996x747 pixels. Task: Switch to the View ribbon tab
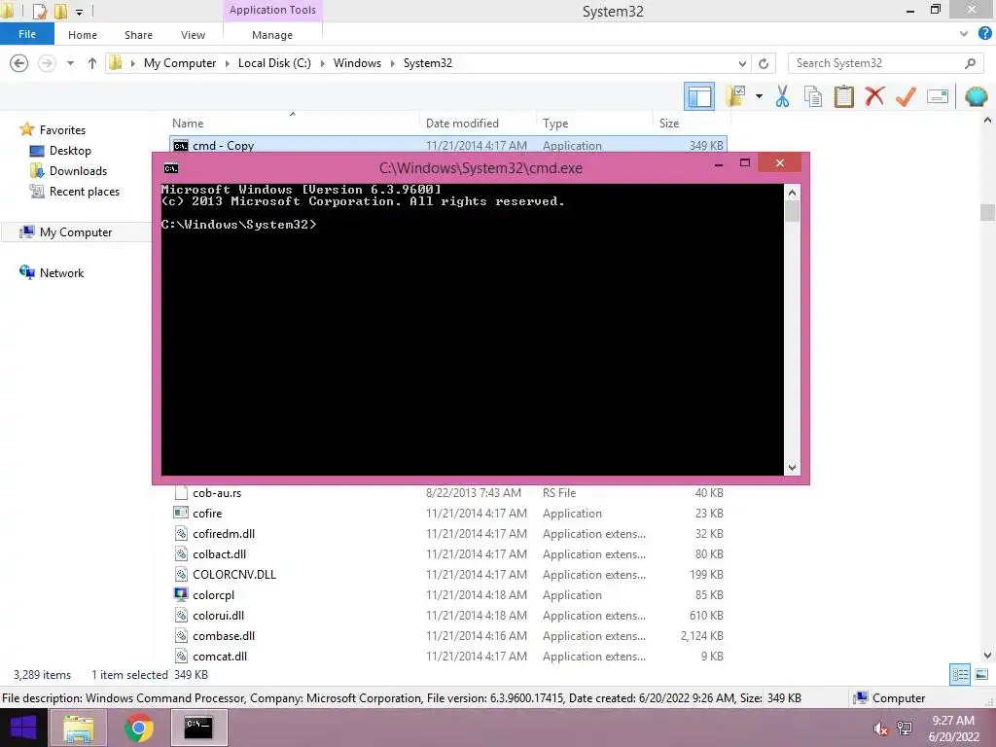coord(194,35)
